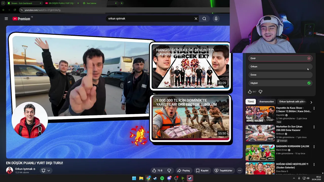This screenshot has width=324, height=182.
Task: Close the EN DÜŞÜK PUANLI YouTube tab
Action: [78, 3]
